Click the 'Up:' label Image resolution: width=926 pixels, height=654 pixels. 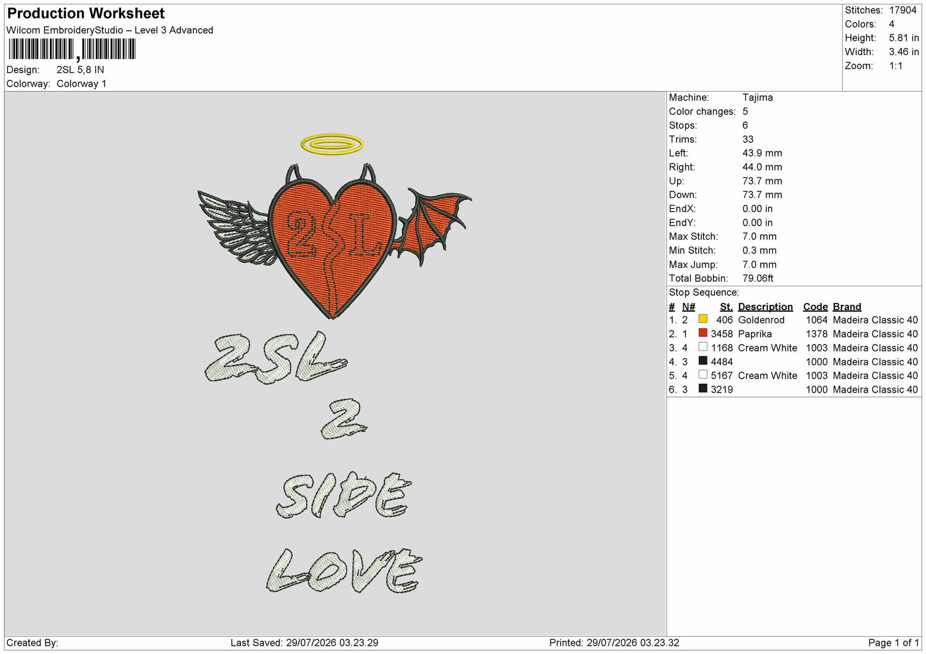pos(677,181)
